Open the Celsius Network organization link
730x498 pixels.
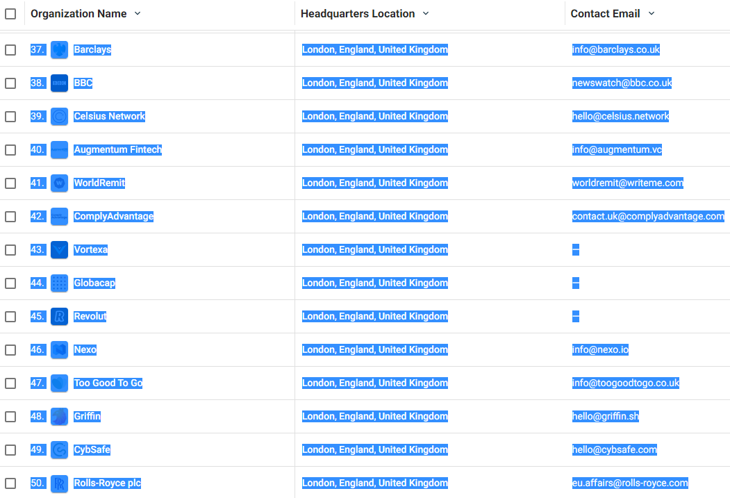tap(110, 116)
